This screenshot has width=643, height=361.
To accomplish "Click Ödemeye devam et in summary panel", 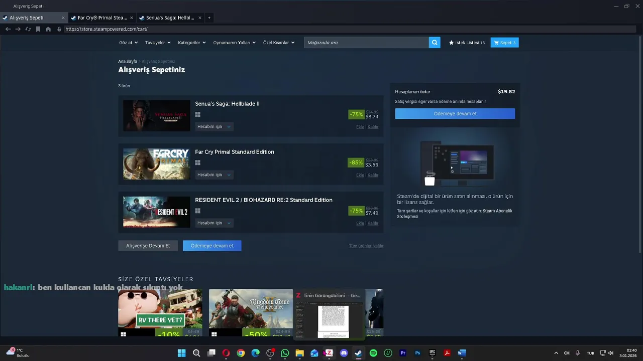I will coord(455,114).
